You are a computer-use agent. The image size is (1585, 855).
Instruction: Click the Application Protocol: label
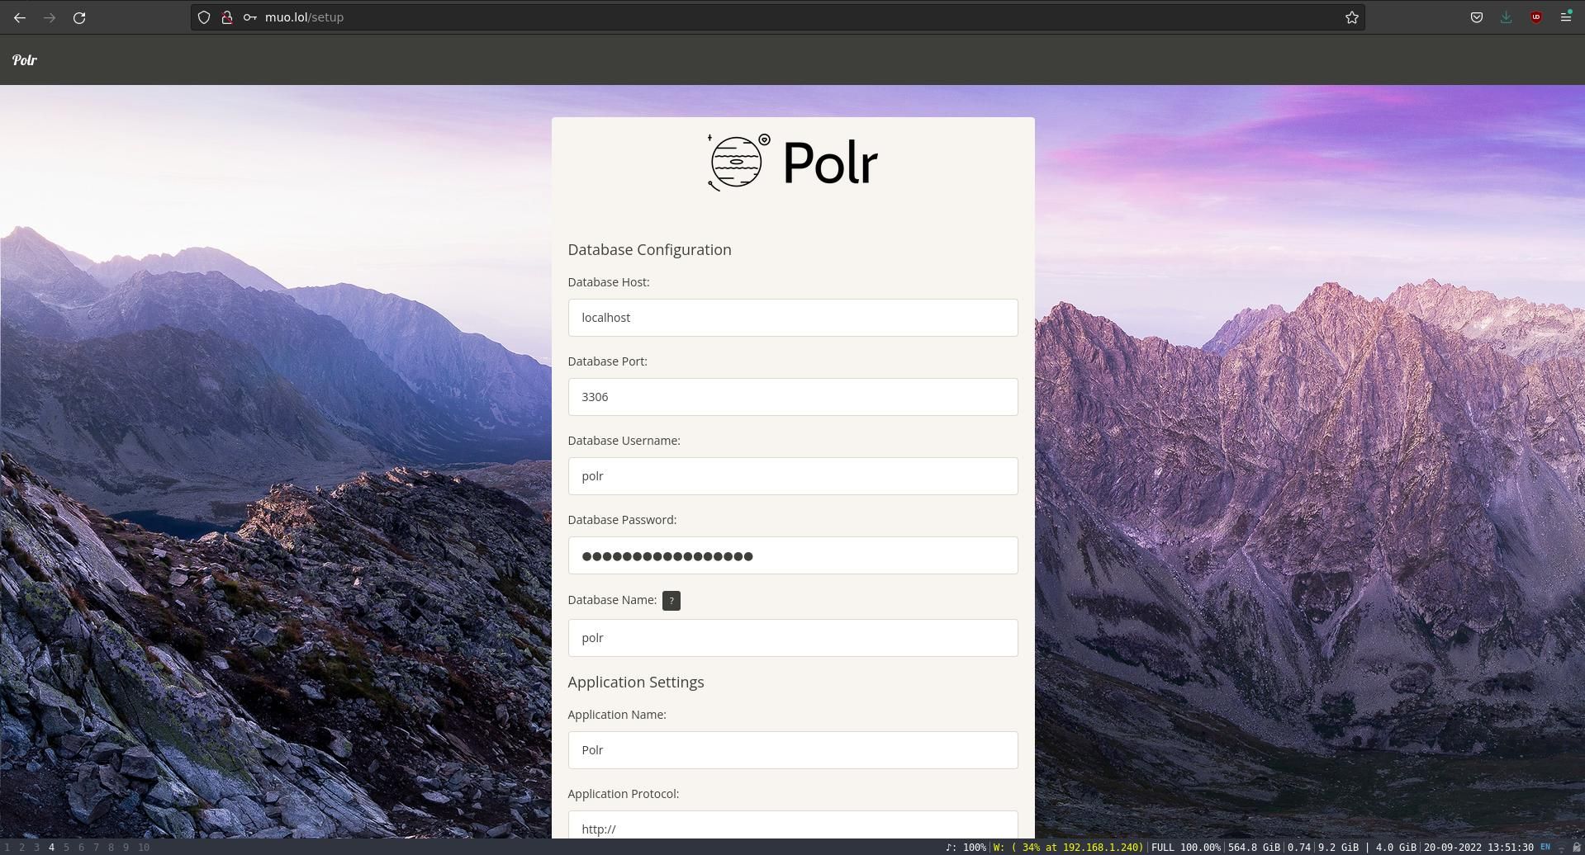coord(624,794)
